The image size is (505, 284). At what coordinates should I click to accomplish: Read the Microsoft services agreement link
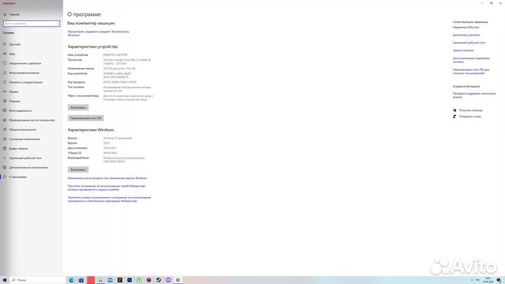click(107, 188)
